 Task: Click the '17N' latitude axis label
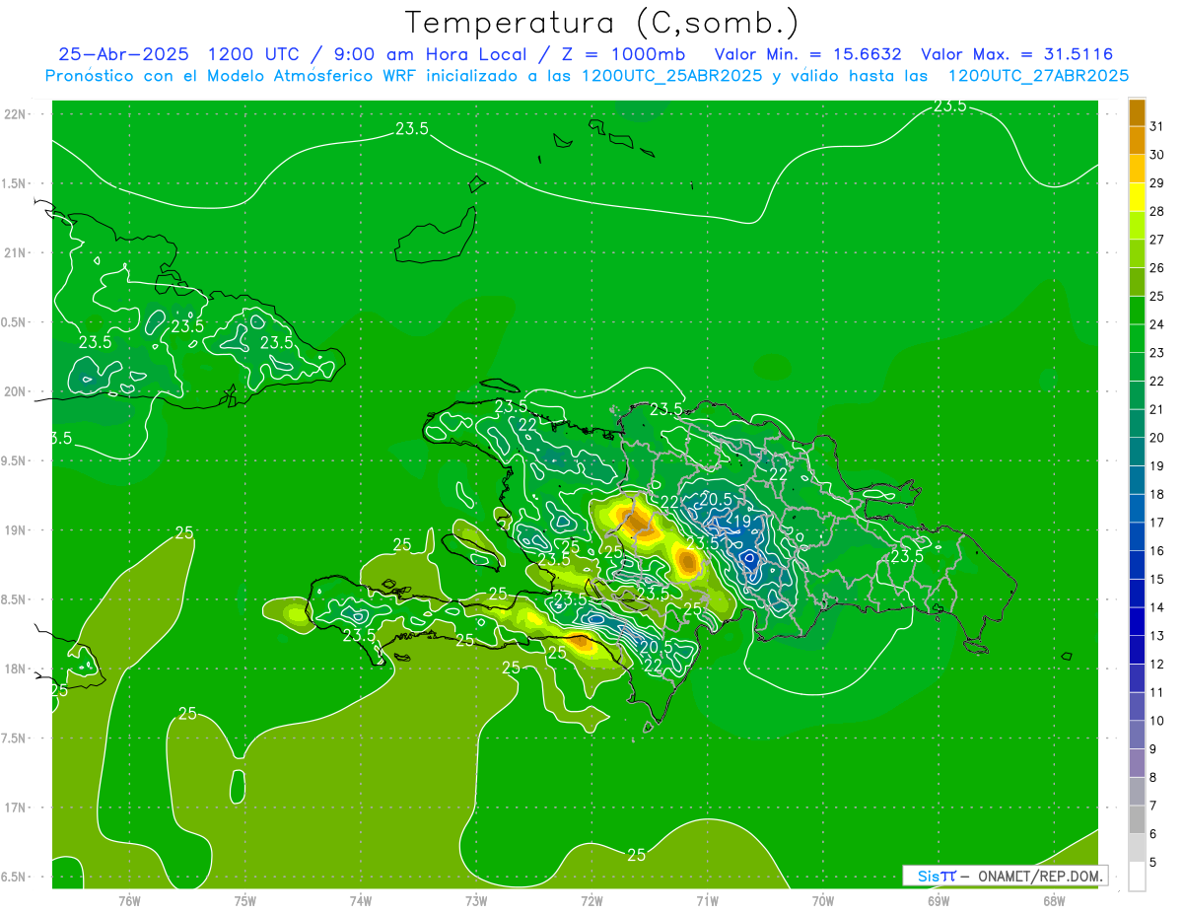pos(15,808)
